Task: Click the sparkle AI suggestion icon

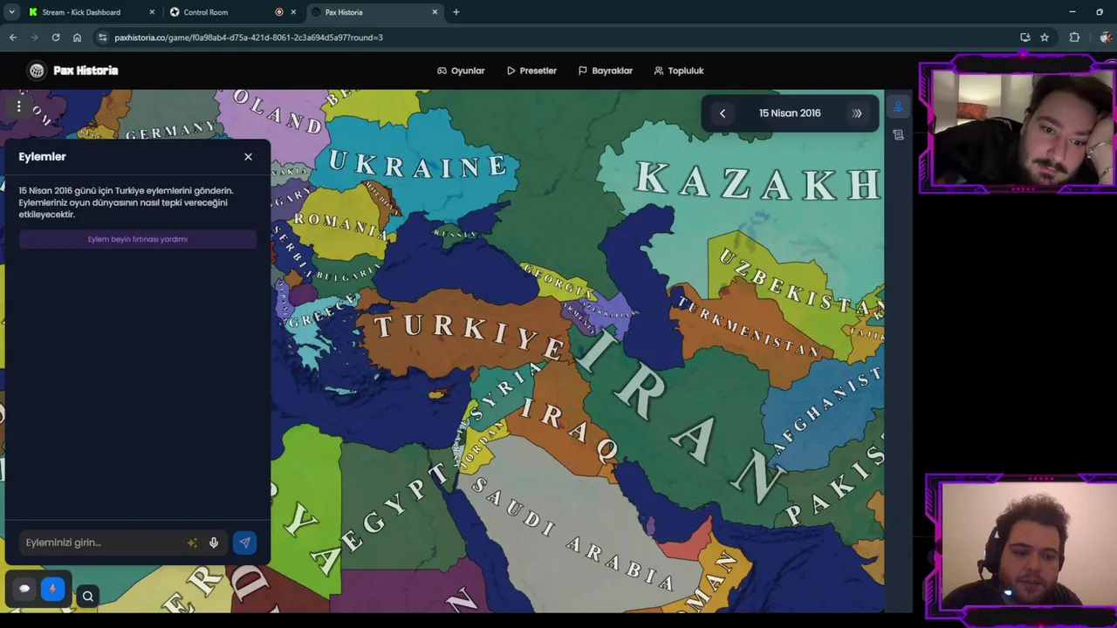Action: pyautogui.click(x=192, y=543)
